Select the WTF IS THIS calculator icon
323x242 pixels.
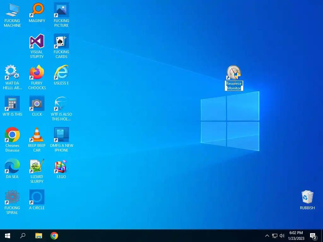[12, 103]
